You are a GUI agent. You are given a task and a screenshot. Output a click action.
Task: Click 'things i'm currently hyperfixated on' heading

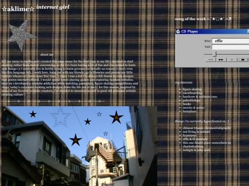[202, 121]
